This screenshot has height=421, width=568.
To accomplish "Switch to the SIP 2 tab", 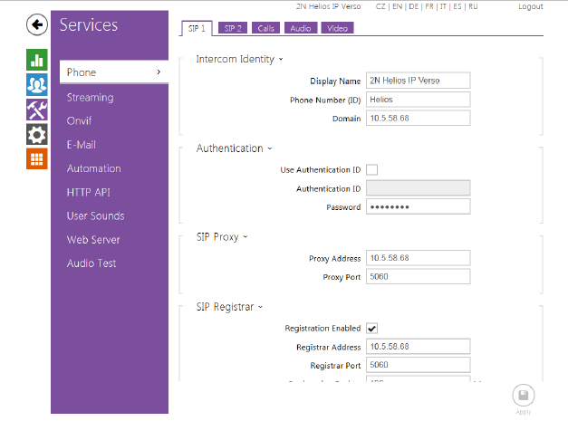I will click(233, 29).
